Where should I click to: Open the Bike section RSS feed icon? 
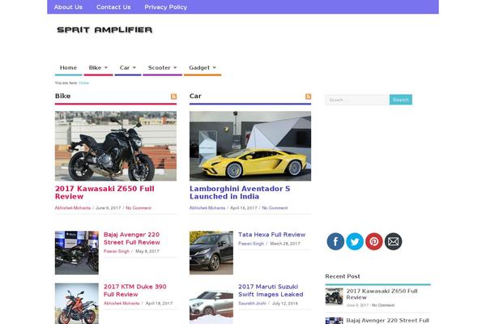click(173, 96)
